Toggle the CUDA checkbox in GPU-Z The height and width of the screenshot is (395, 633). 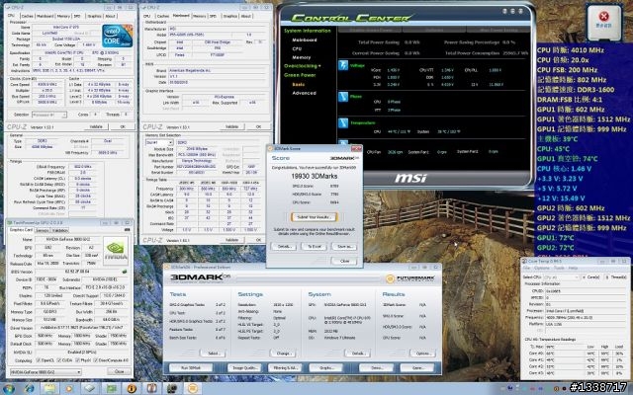(59, 360)
